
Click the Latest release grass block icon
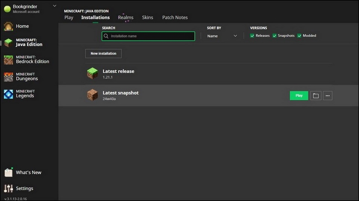coord(92,73)
